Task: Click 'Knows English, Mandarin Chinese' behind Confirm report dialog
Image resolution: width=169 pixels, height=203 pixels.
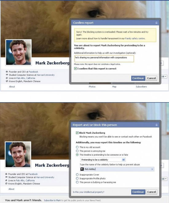Action: tap(25, 81)
